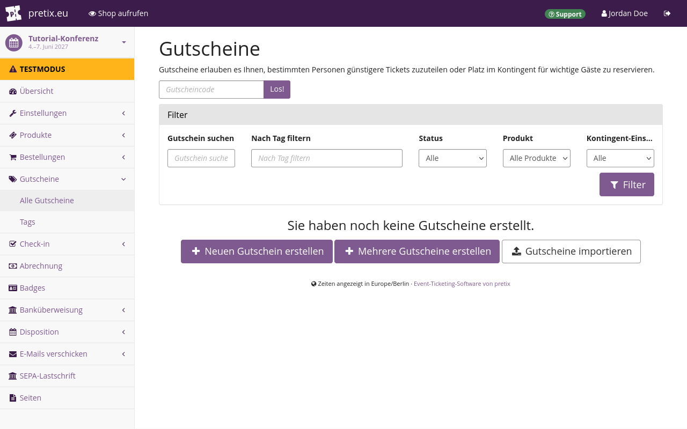Click Mehrere Gutscheine erstellen button
The image size is (687, 429).
click(x=417, y=252)
